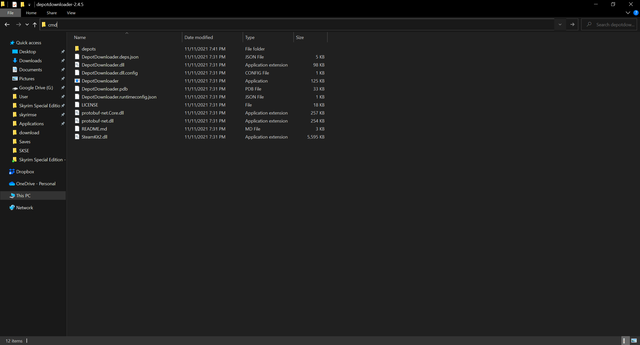Screen dimensions: 640x345
Task: Expand the ribbon with the chevron arrow
Action: (628, 13)
